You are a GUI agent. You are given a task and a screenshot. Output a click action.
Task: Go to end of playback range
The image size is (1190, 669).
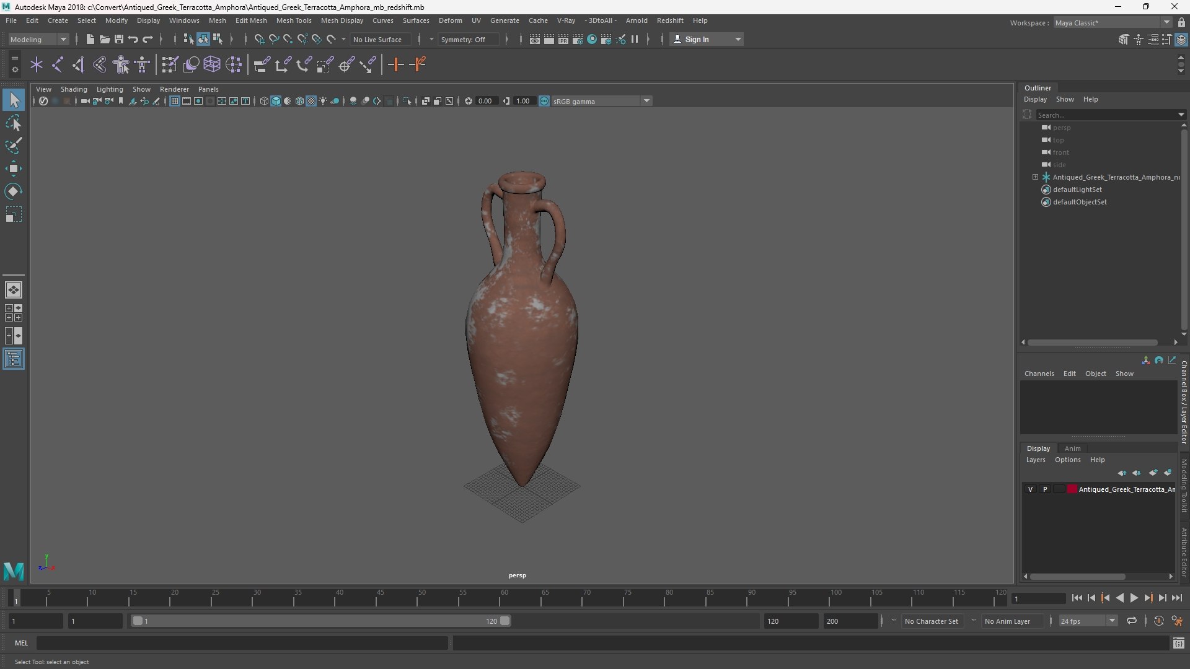coord(1177,598)
